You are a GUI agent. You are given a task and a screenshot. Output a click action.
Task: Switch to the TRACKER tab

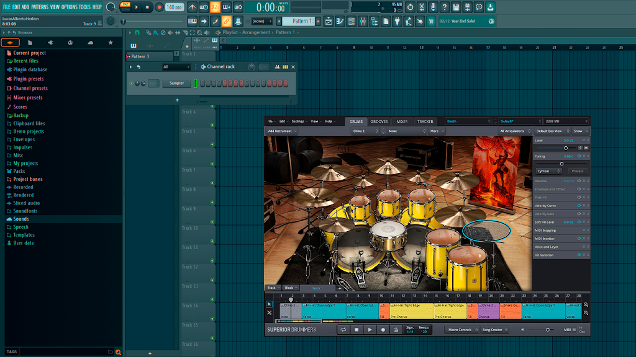coord(425,121)
